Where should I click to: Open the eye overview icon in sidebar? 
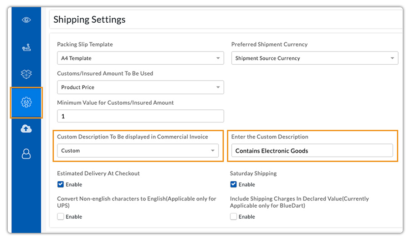26,20
